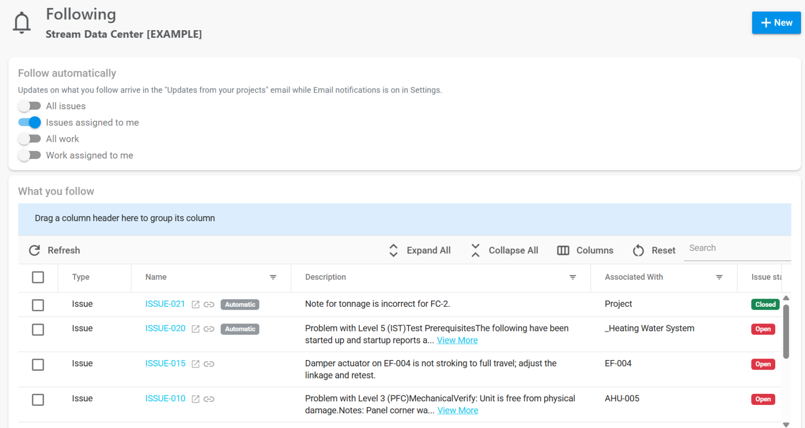Copy link icon for ISSUE-021
Viewport: 805px width, 428px height.
click(x=209, y=304)
